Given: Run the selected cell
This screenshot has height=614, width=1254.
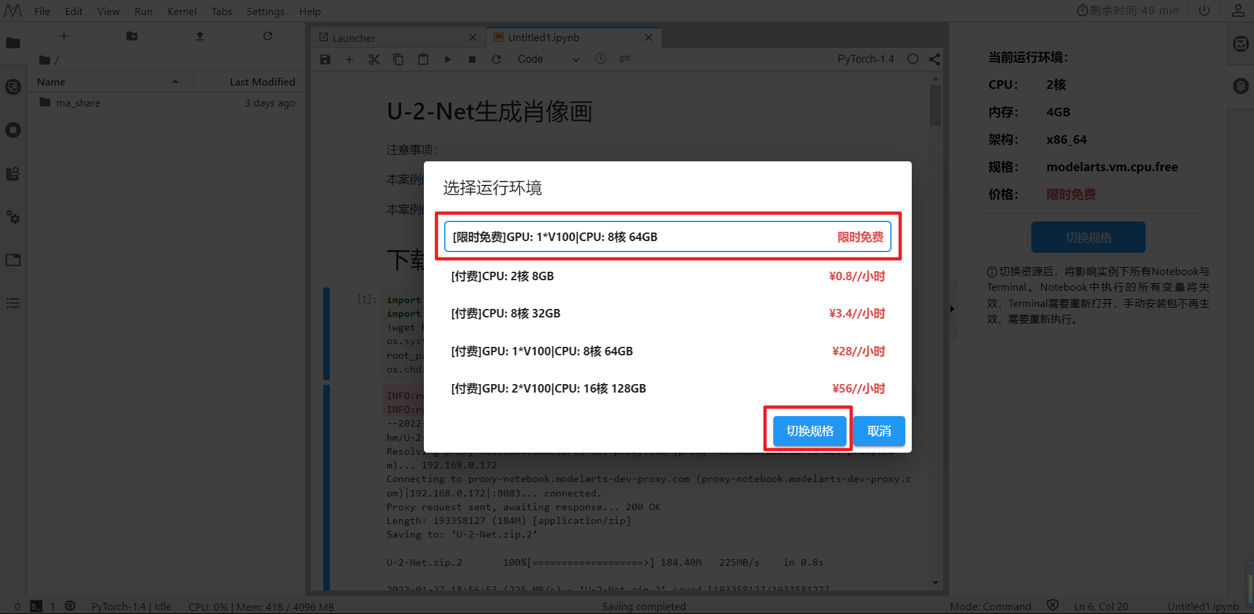Looking at the screenshot, I should (x=448, y=59).
